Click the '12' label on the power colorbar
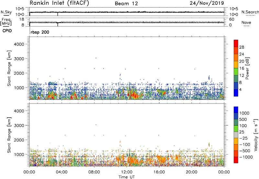This screenshot has height=179, width=259. (242, 76)
